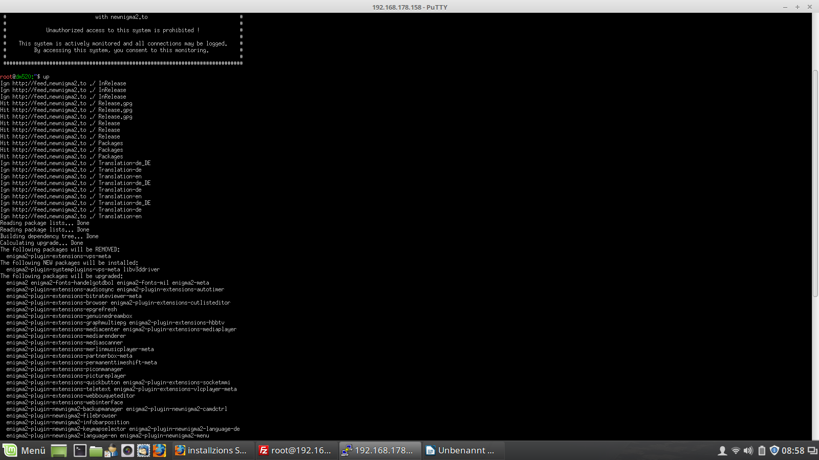Launch the Terminal from the panel

80,450
